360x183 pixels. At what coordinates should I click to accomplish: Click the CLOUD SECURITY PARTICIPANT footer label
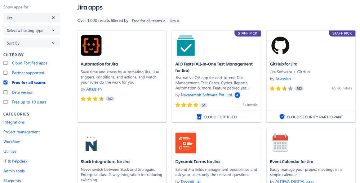[x=315, y=117]
